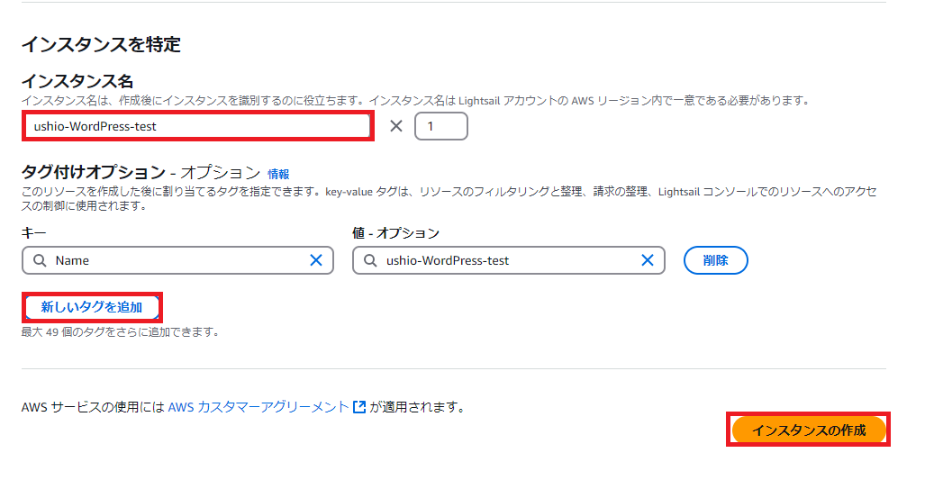Clear the Name key field with X icon
Viewport: 934px width, 480px height.
click(316, 260)
